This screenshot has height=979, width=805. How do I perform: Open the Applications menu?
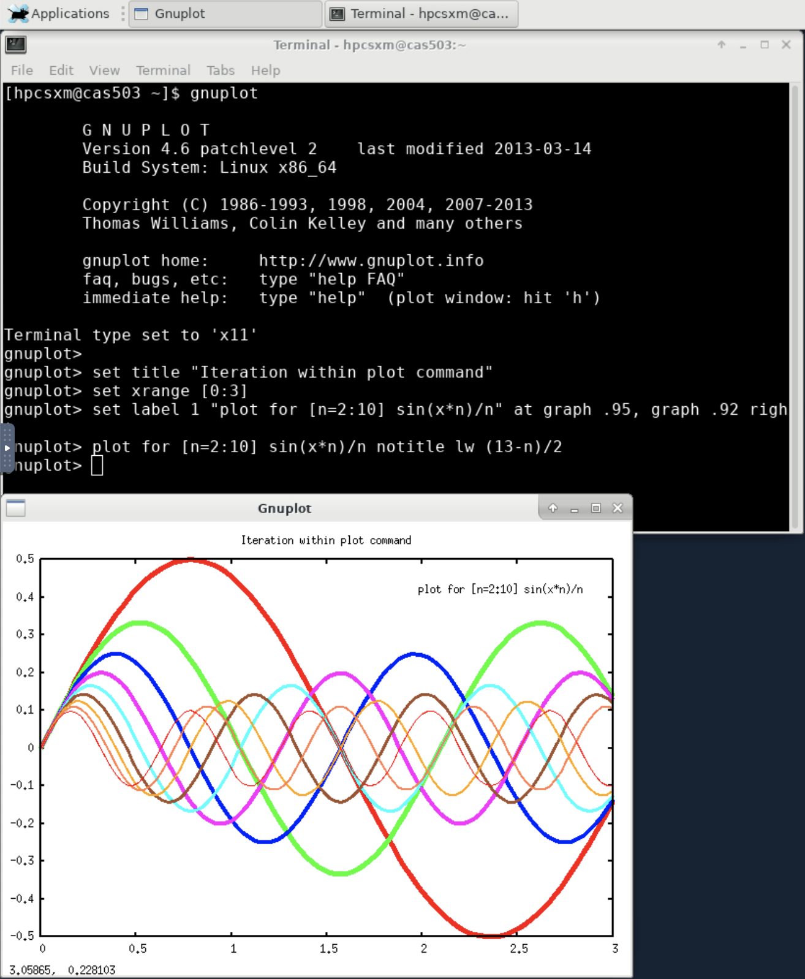[x=58, y=13]
